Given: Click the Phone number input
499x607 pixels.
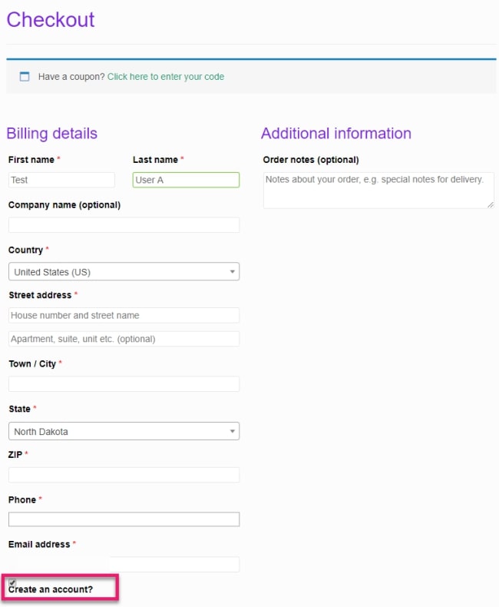Looking at the screenshot, I should pyautogui.click(x=124, y=519).
